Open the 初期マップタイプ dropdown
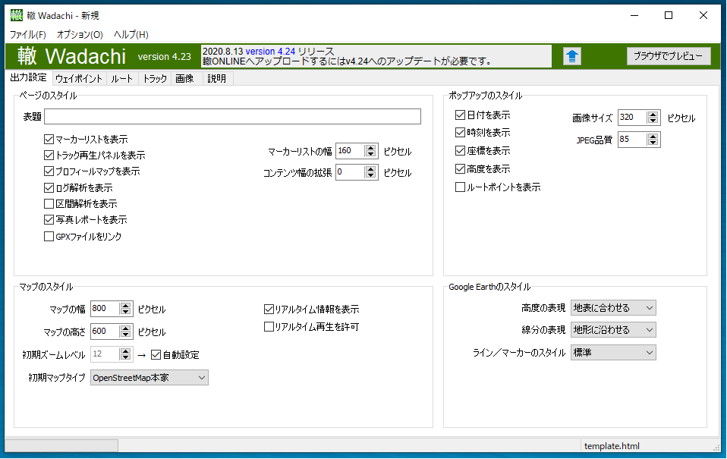The image size is (727, 459). 149,378
